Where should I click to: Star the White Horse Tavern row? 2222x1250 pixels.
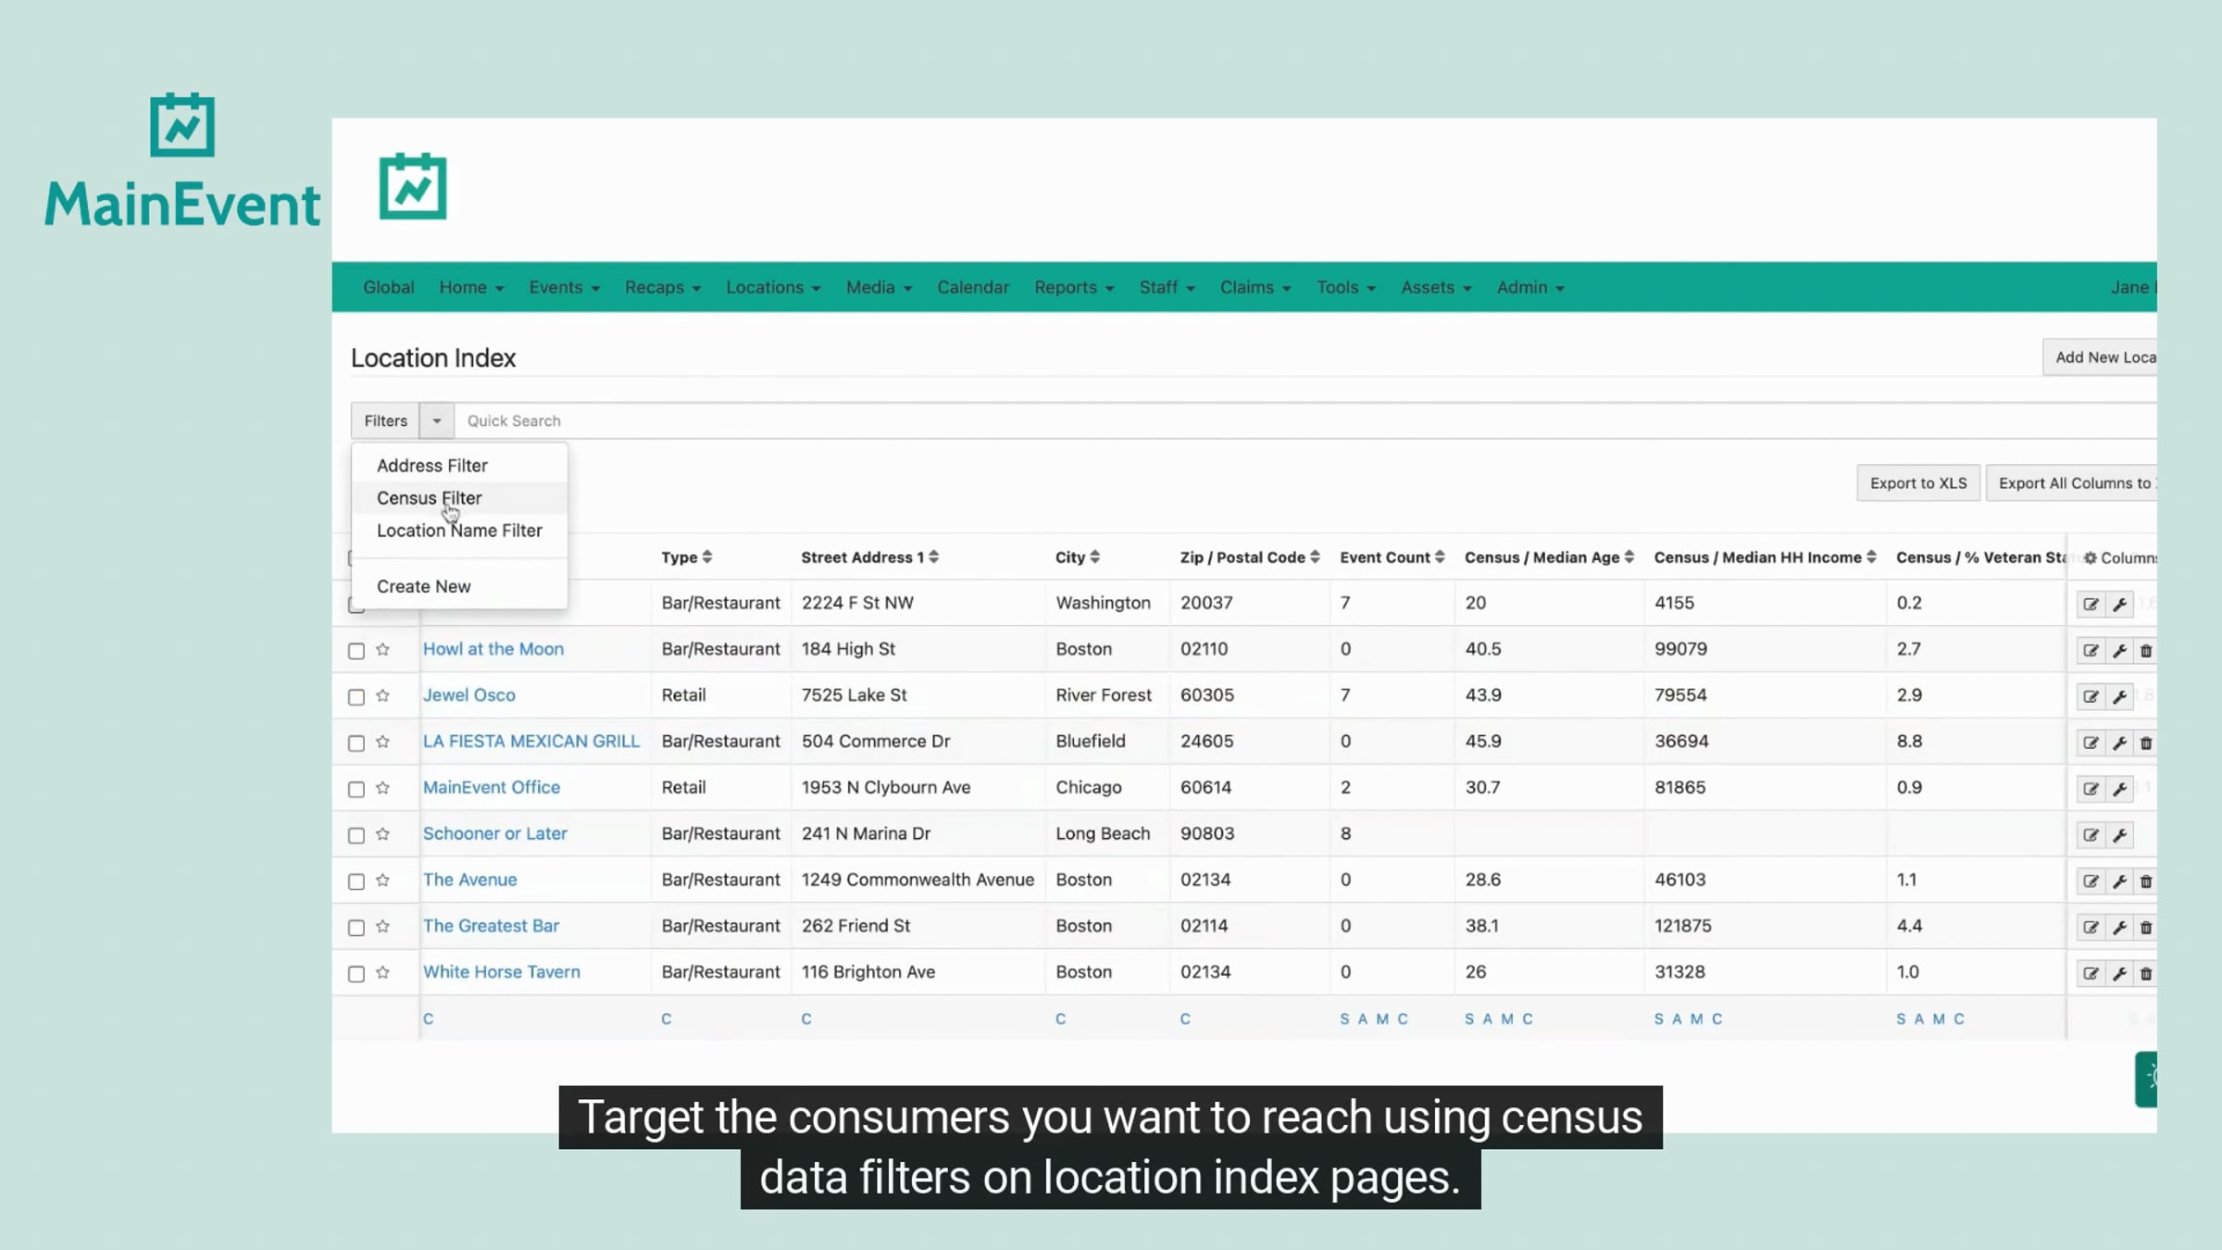pyautogui.click(x=382, y=972)
